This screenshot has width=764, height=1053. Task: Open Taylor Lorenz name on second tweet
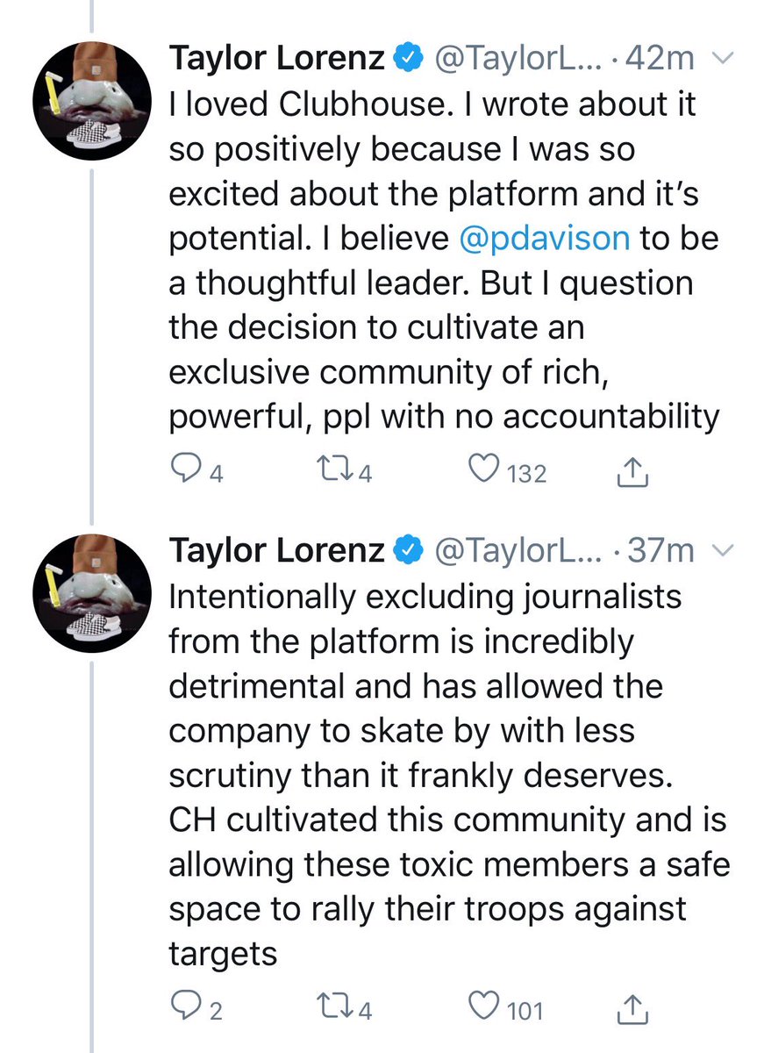[277, 550]
